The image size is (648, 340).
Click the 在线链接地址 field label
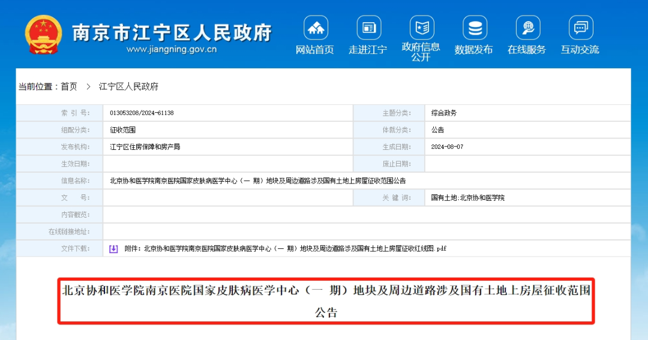[69, 231]
